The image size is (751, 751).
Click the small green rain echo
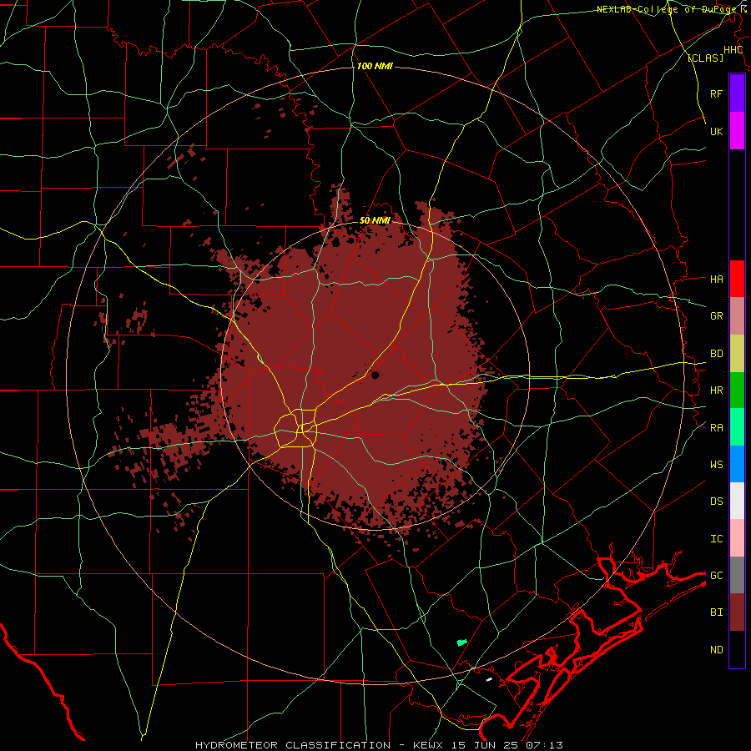(x=461, y=643)
